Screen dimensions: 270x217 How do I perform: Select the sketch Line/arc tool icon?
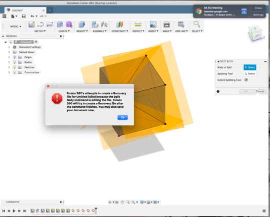pos(40,24)
